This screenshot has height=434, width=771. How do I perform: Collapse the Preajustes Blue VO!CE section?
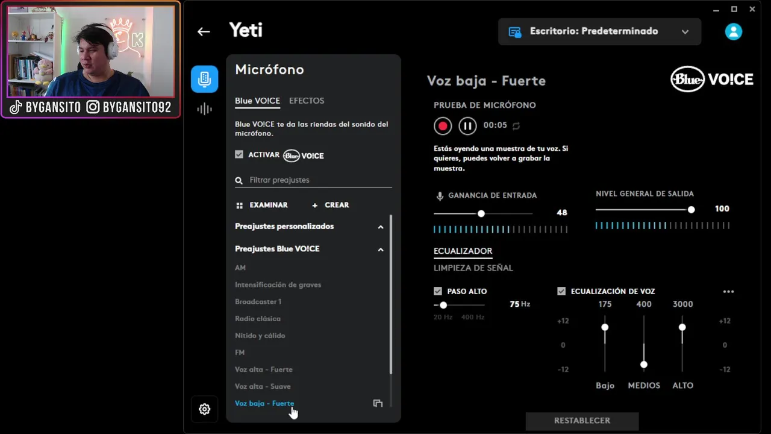[x=381, y=250]
